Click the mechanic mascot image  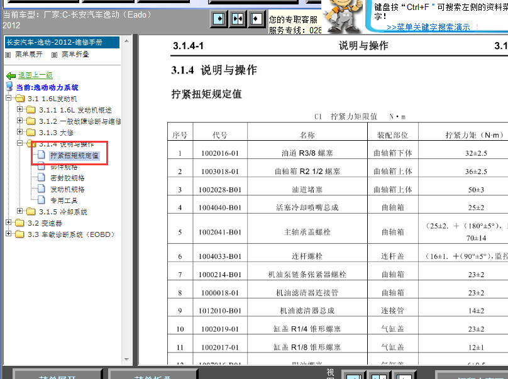[x=343, y=16]
